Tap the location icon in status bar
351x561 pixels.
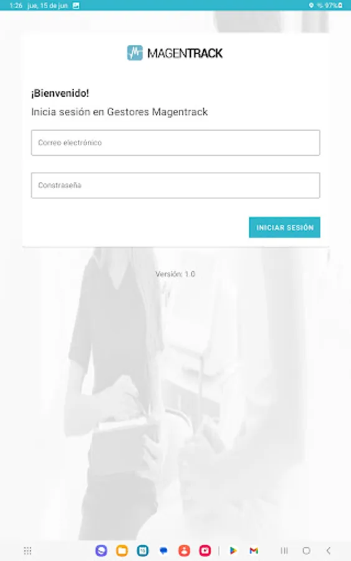click(311, 6)
